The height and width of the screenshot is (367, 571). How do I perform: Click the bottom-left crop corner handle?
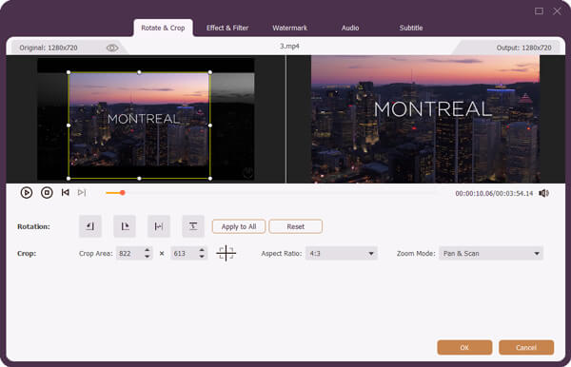69,179
